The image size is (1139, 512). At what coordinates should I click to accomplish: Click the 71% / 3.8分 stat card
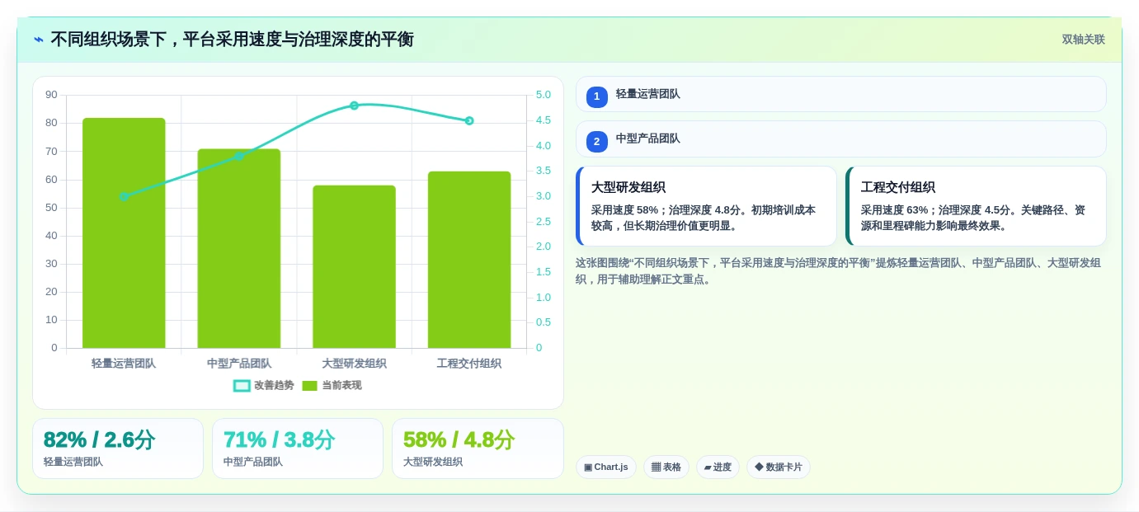point(298,449)
